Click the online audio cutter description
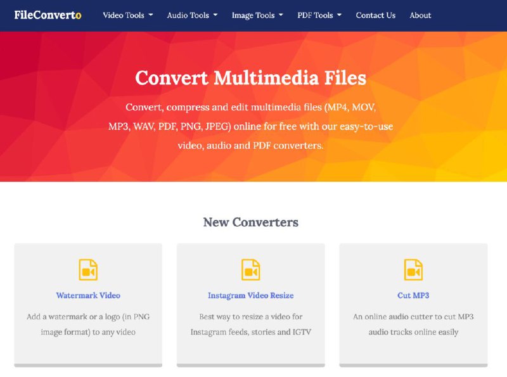507x377 pixels. [x=413, y=324]
